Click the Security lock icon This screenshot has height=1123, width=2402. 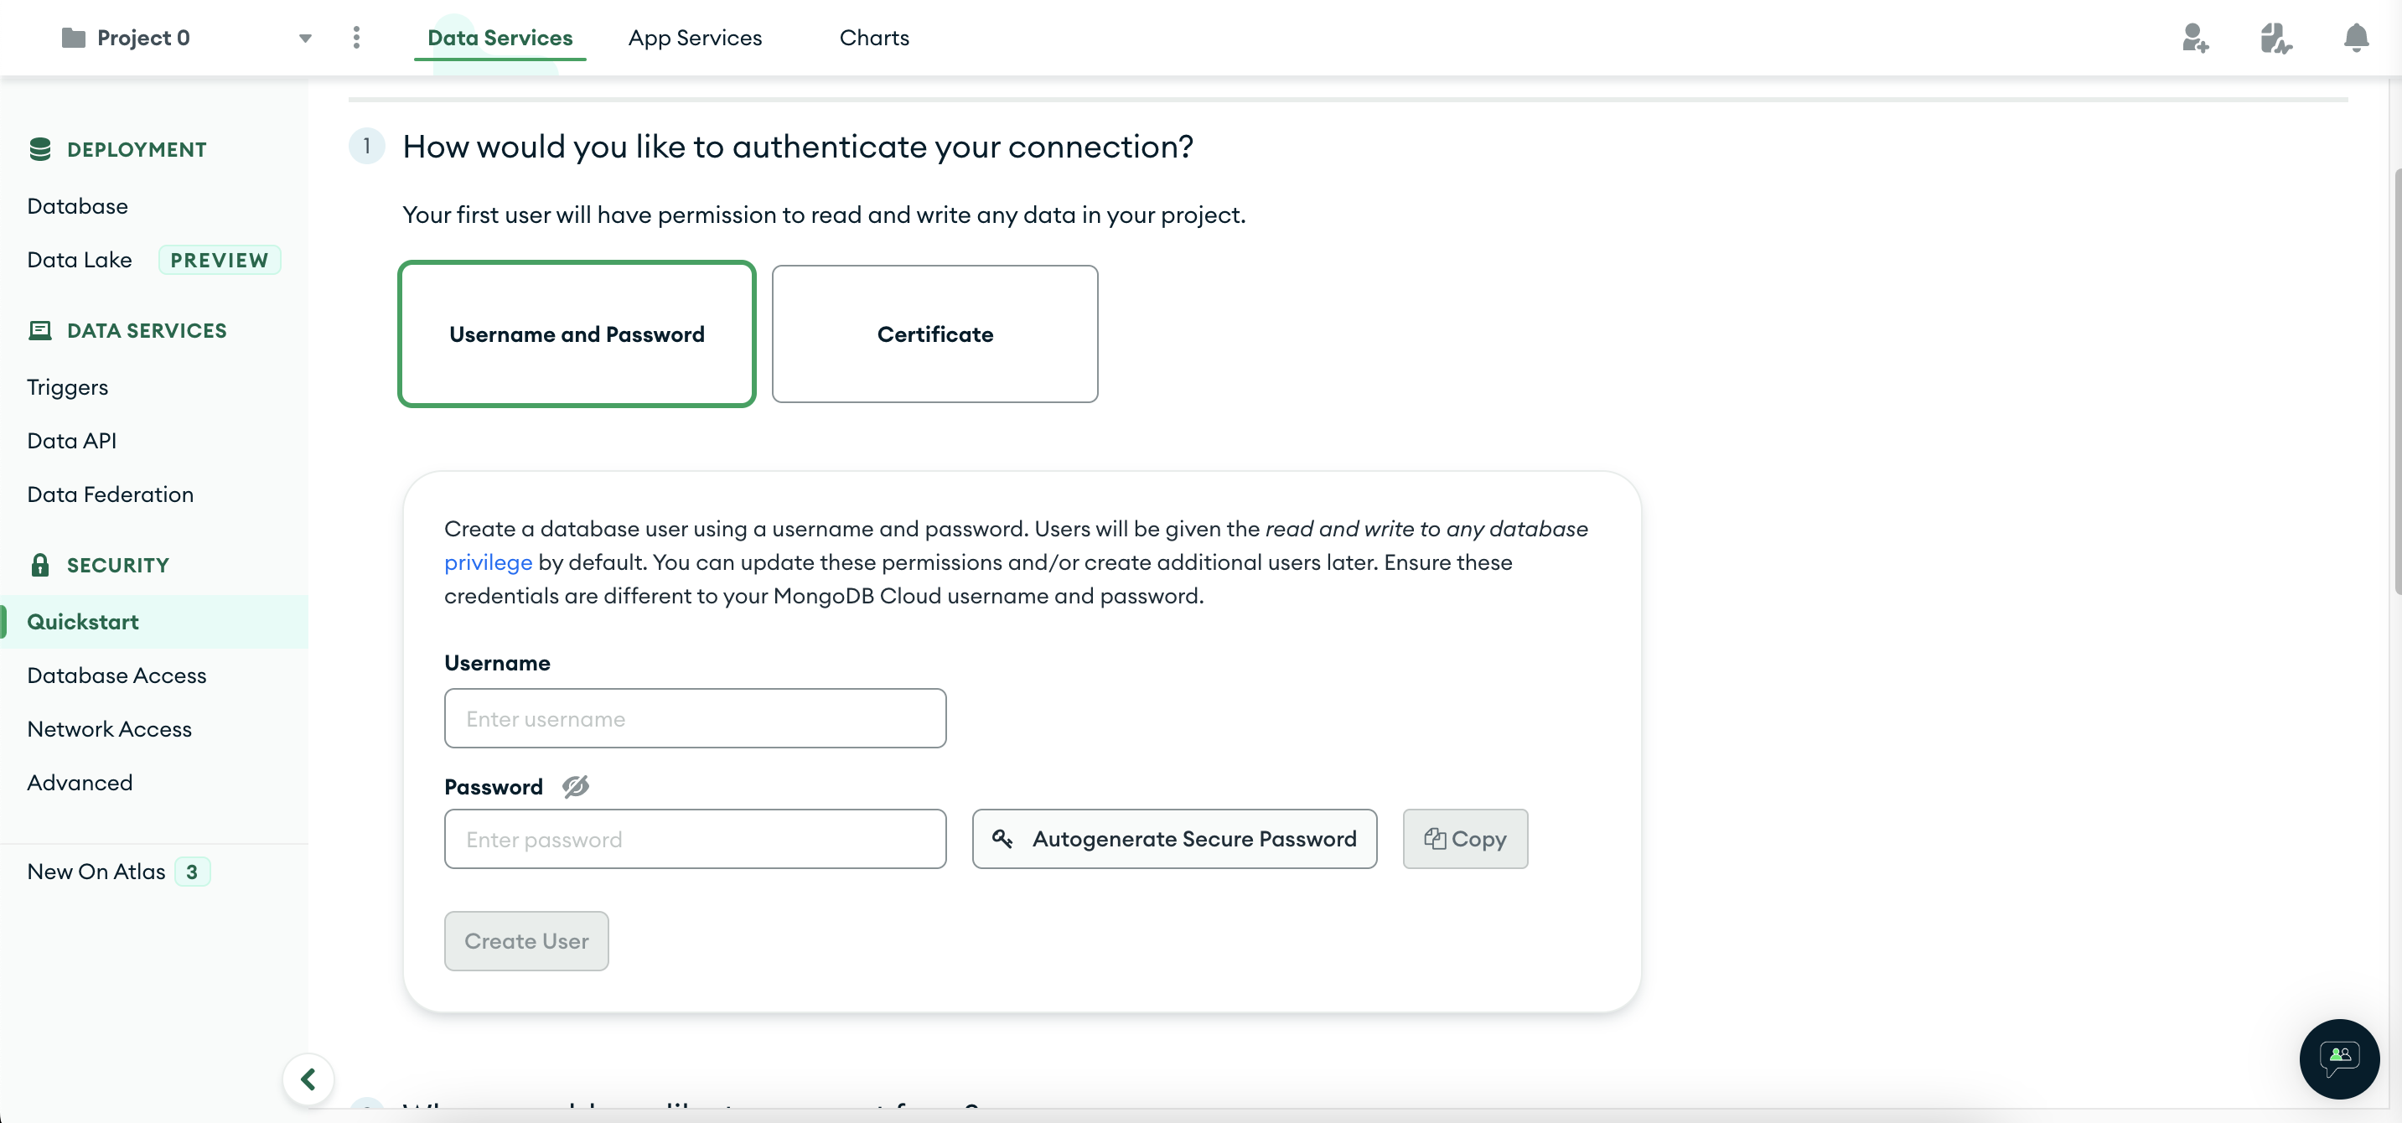click(x=40, y=564)
